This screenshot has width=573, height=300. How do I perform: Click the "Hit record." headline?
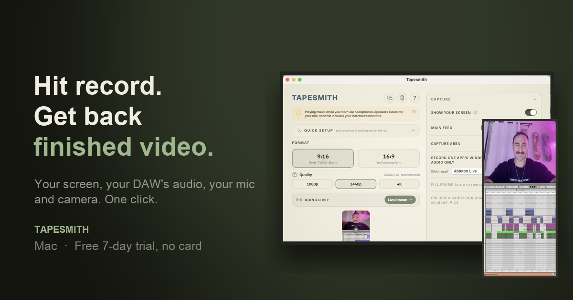[98, 86]
